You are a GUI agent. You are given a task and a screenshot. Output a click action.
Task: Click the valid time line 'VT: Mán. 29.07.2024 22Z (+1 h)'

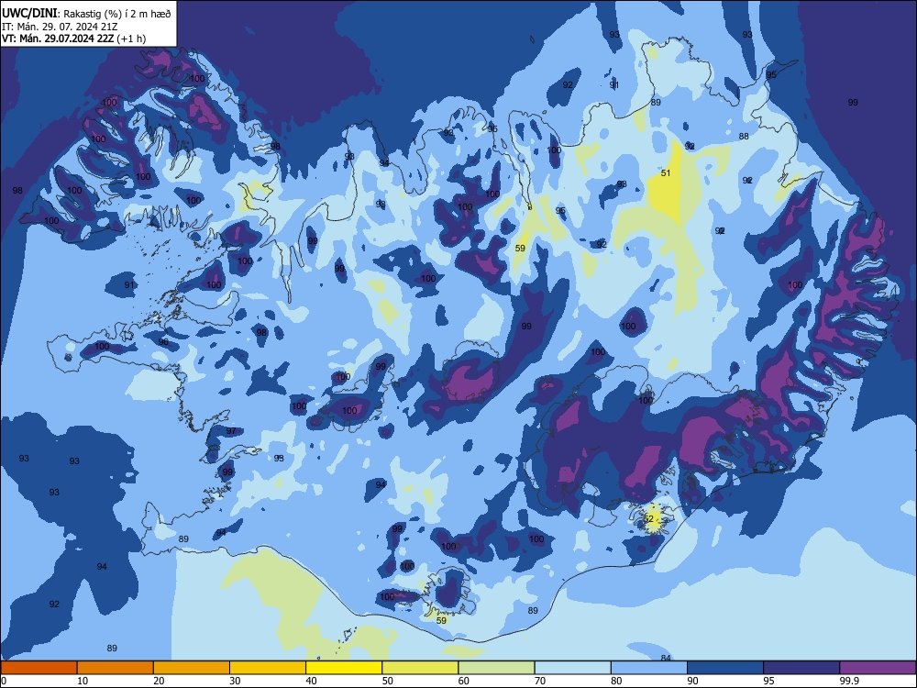(x=73, y=39)
